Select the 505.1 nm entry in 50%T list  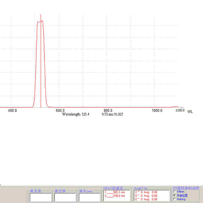click(x=115, y=192)
